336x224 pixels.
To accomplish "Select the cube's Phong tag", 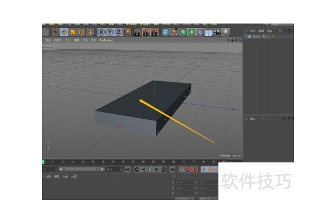I will tap(273, 37).
